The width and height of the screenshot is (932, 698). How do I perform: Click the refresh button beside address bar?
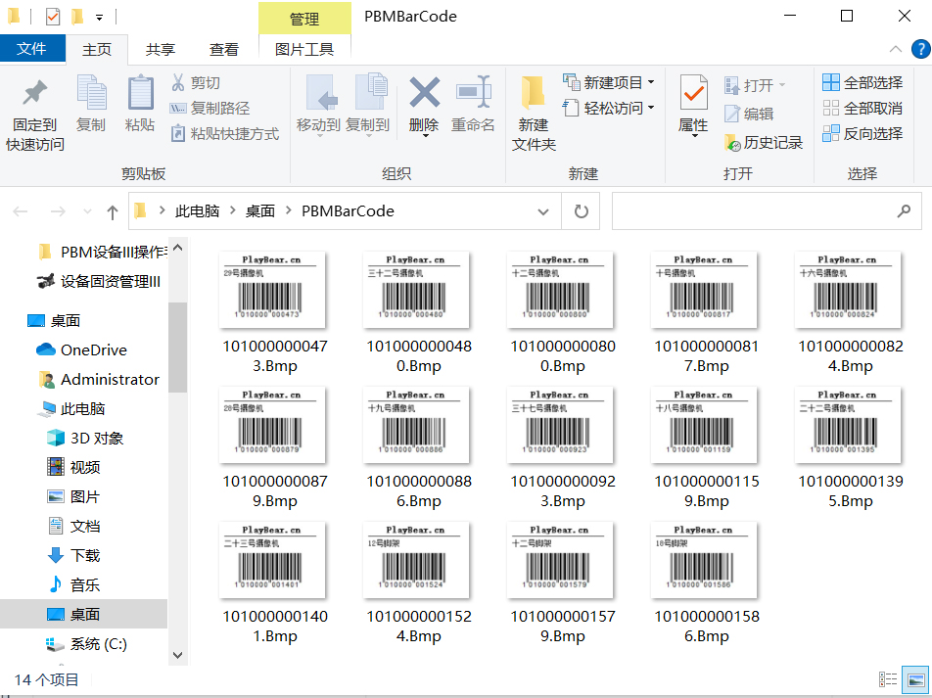[x=581, y=211]
